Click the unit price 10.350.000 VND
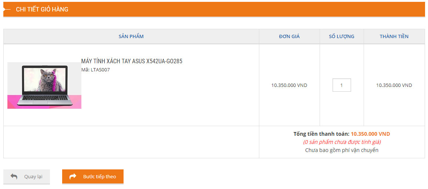 [x=289, y=85]
